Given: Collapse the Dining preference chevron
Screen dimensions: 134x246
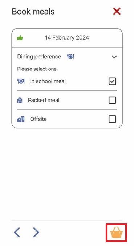Looking at the screenshot, I should 114,57.
